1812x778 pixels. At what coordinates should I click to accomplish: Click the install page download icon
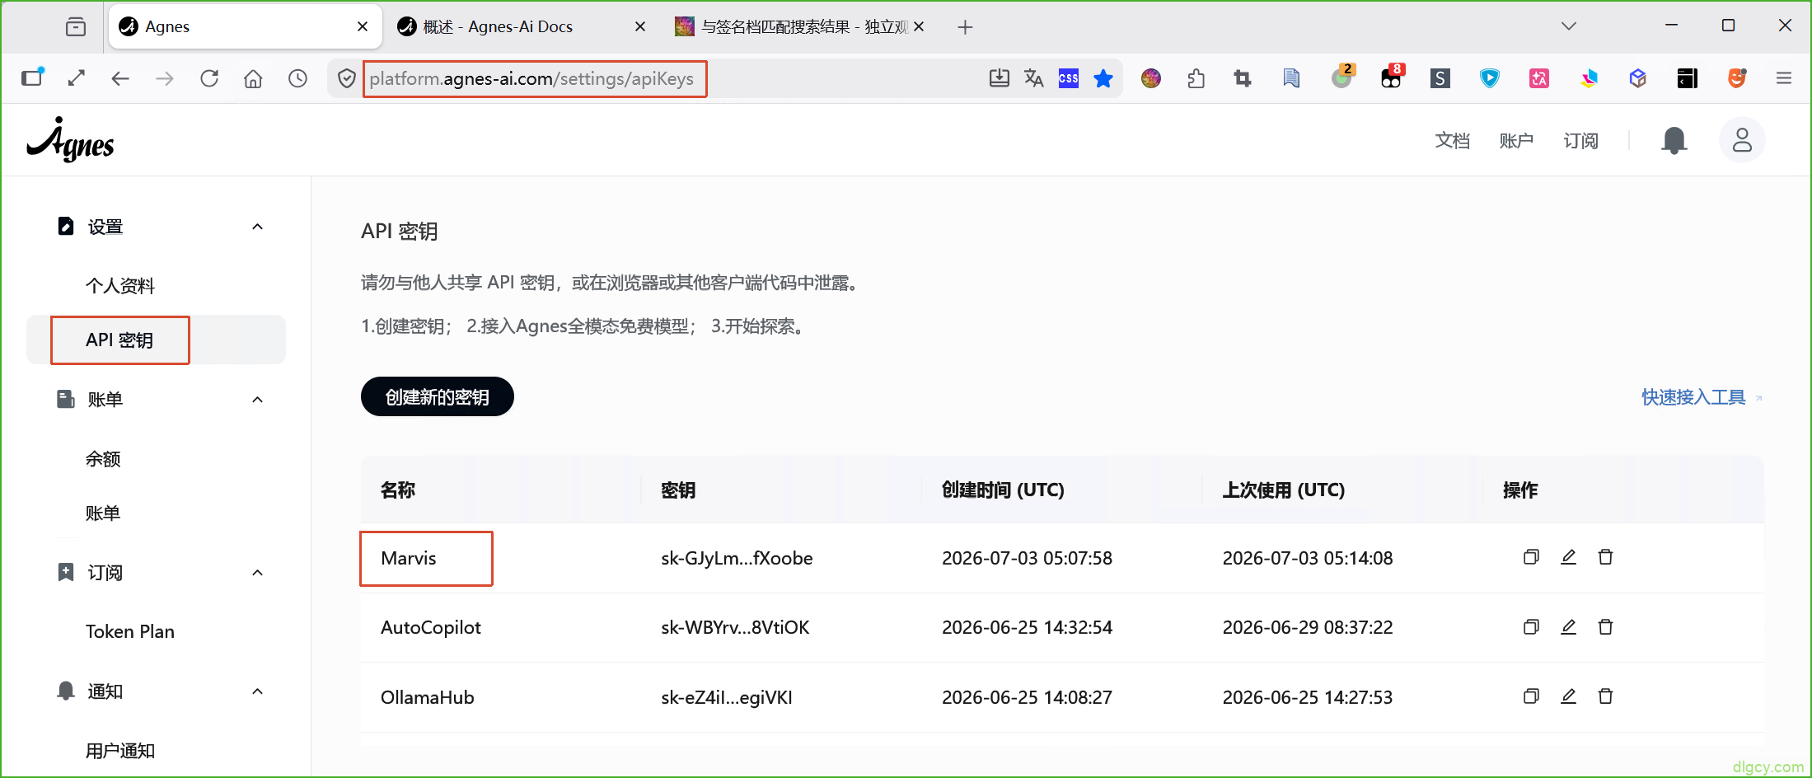[999, 78]
